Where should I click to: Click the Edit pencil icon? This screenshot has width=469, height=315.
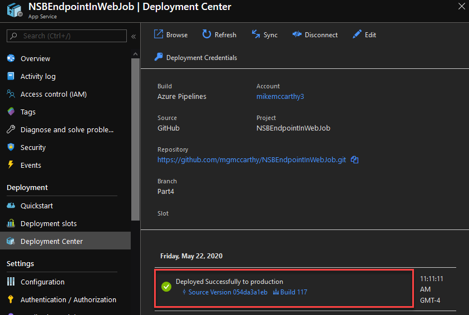click(x=357, y=34)
